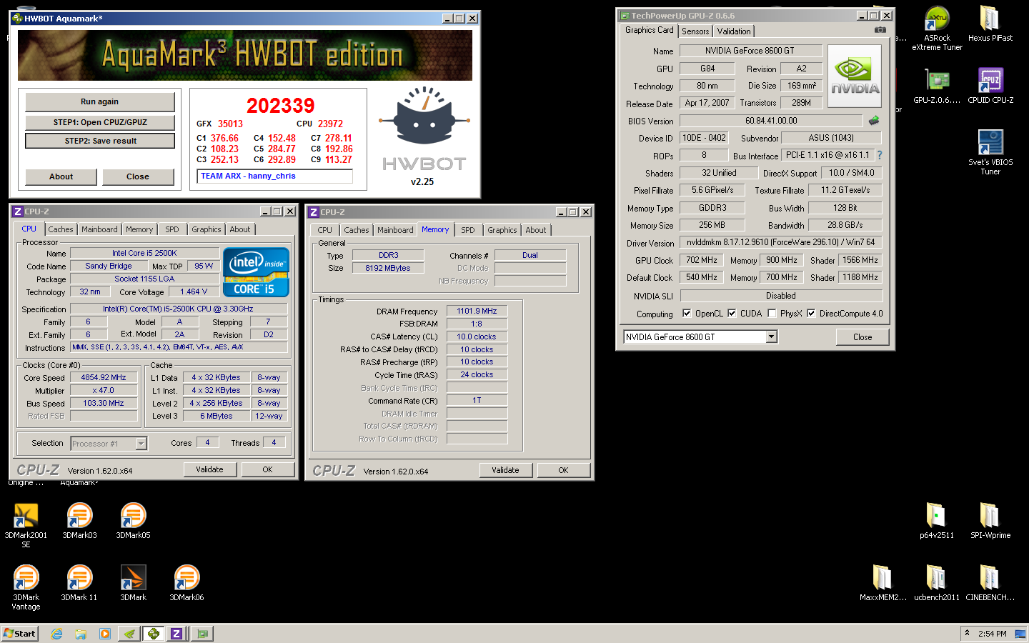Click the Intel Core i5 logo in CPU-Z

pyautogui.click(x=256, y=272)
